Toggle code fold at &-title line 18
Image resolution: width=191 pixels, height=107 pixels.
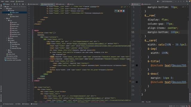click(x=140, y=61)
